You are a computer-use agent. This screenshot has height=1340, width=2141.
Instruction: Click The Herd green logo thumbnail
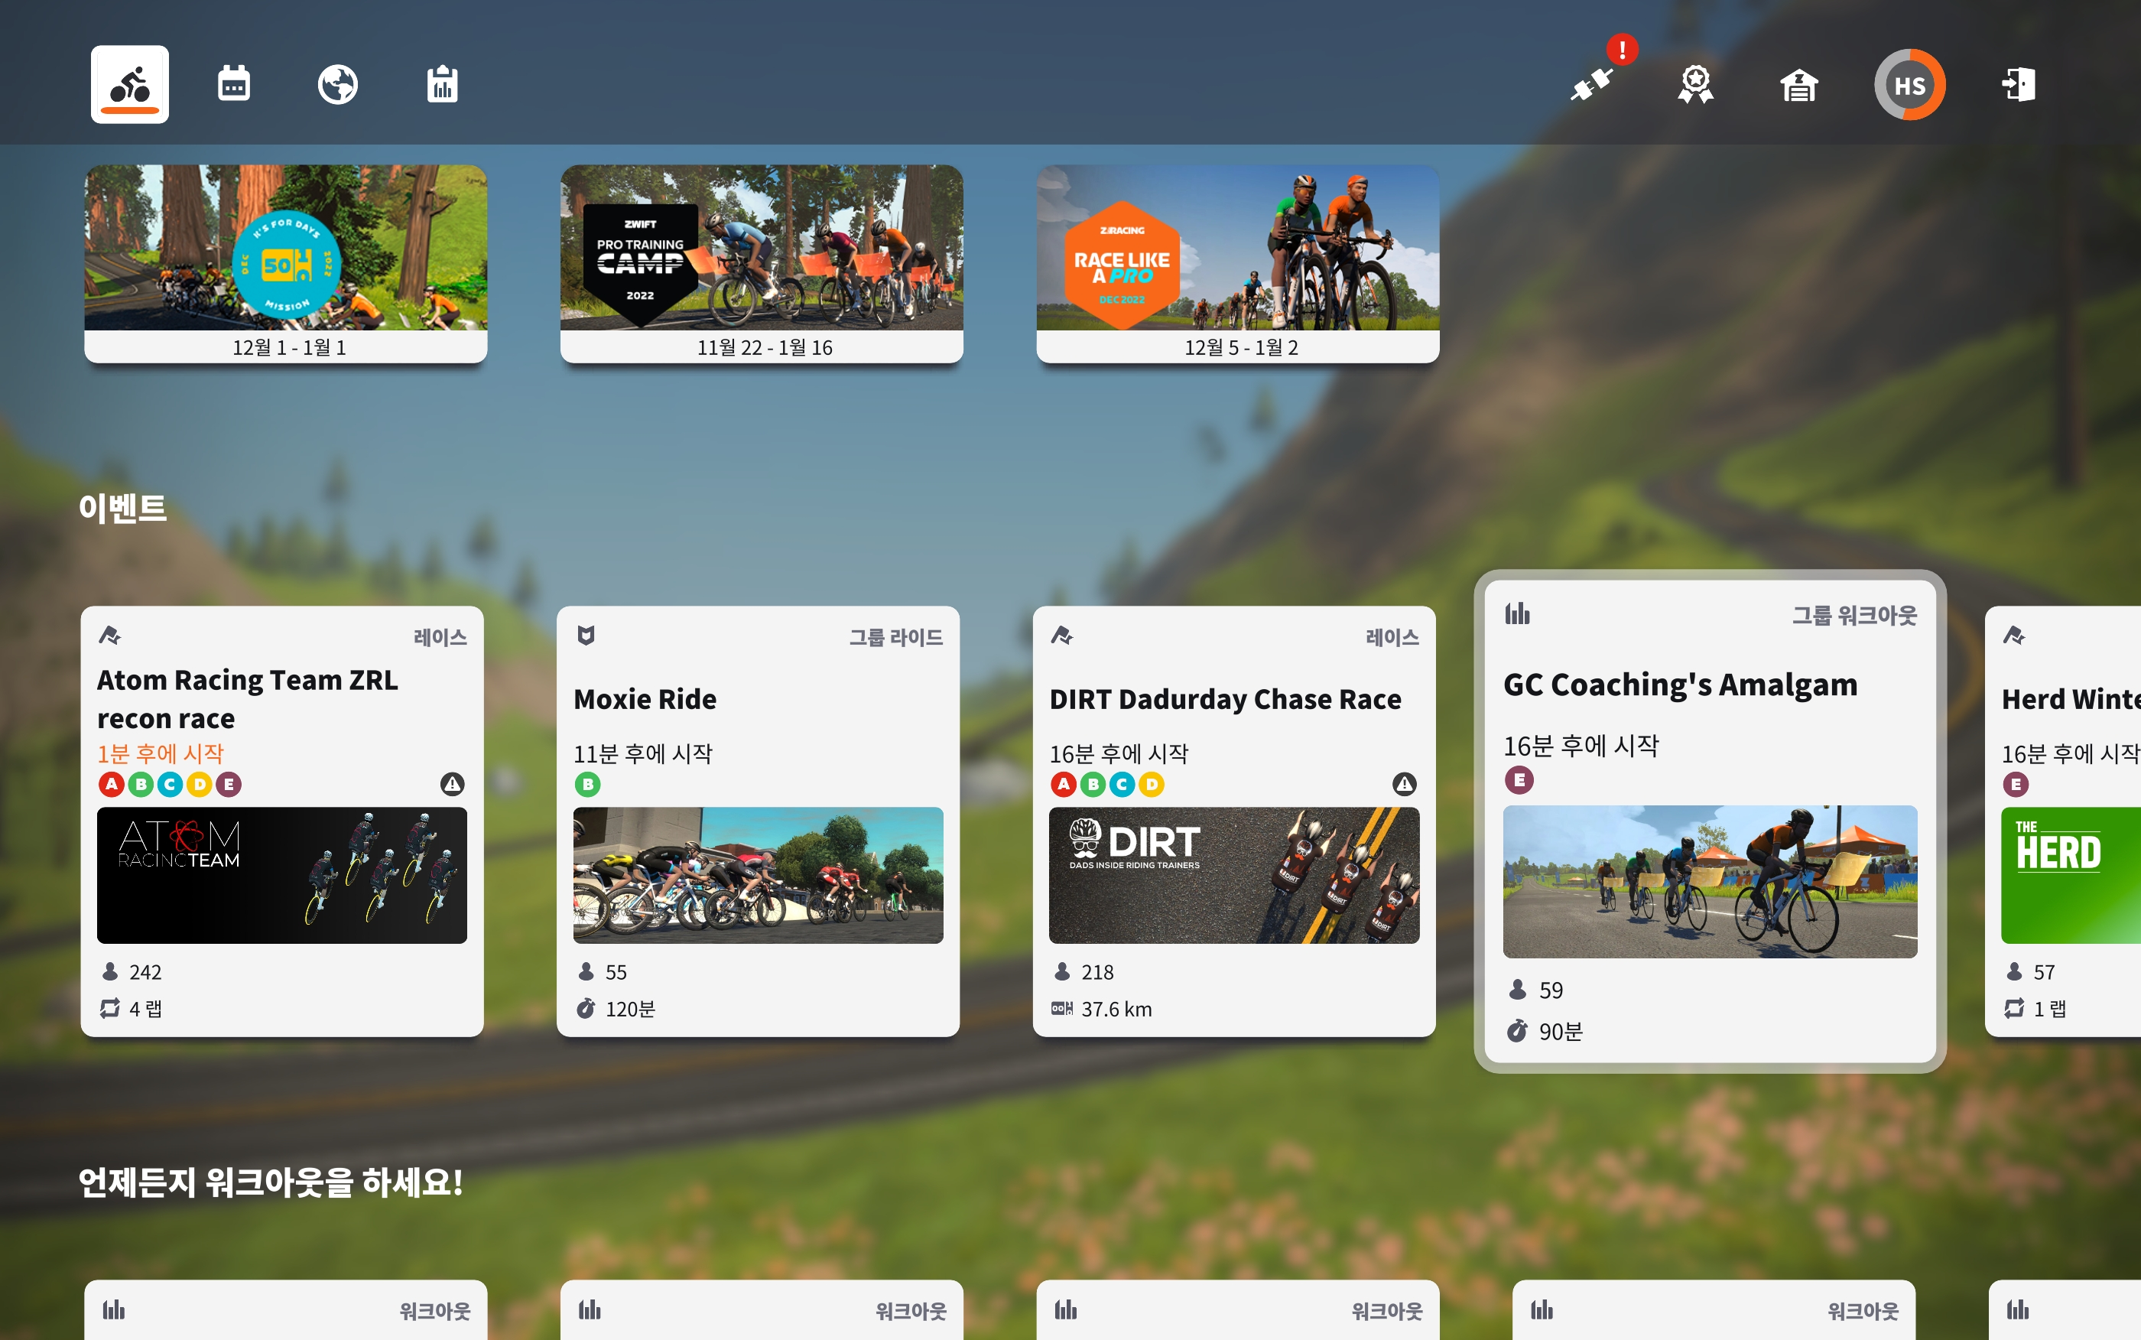tap(2071, 875)
